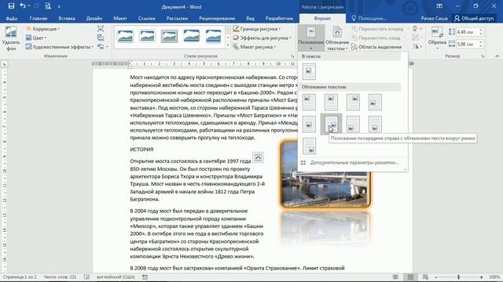Image resolution: width=503 pixels, height=282 pixels.
Task: Click the Обрезка crop icon
Action: [x=437, y=32]
